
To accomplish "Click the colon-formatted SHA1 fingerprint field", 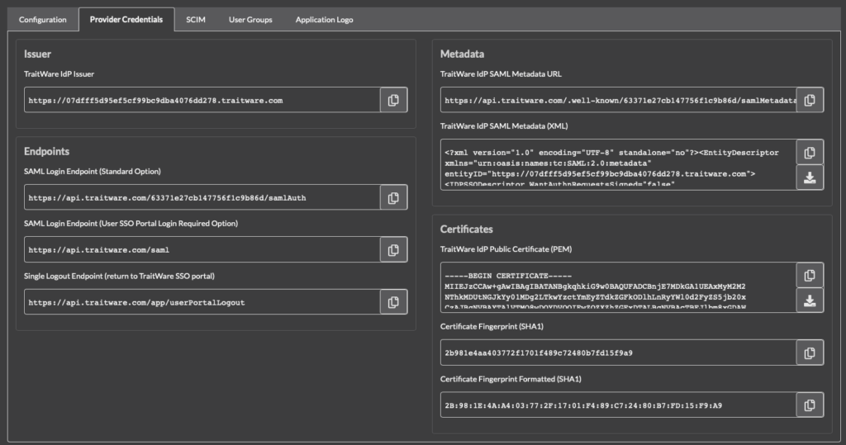I will [619, 405].
